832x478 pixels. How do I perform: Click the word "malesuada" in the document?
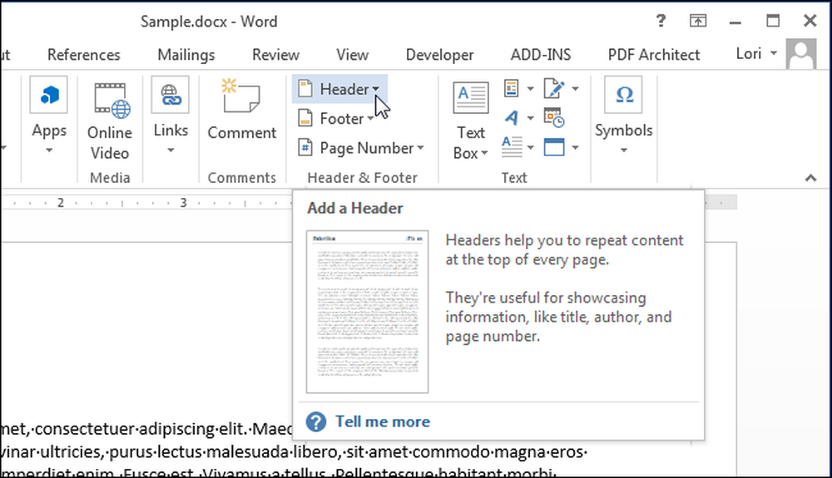coord(245,452)
